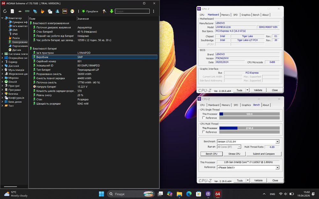Expand the Мережа tree node
The height and width of the screenshot is (199, 319).
(2, 78)
